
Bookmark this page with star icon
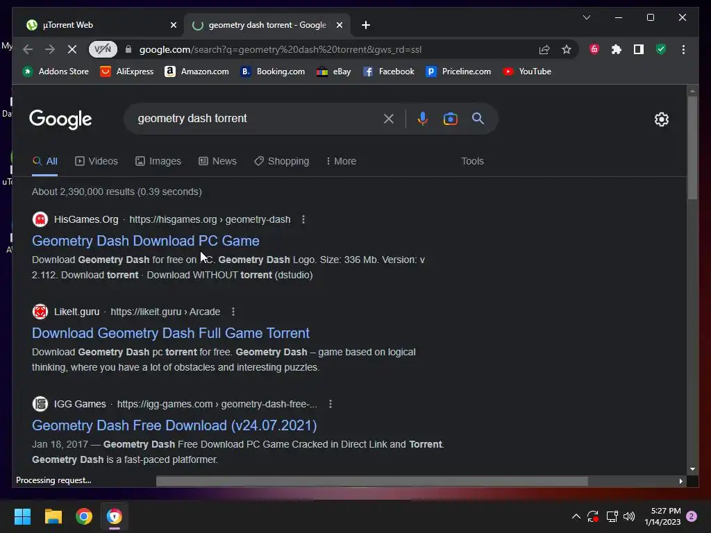(x=567, y=49)
